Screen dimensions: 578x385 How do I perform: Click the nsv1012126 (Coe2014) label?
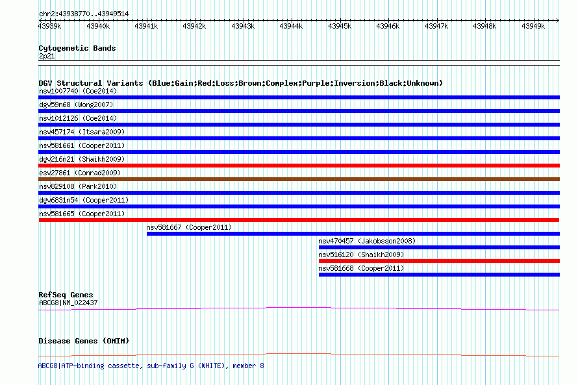click(x=78, y=118)
